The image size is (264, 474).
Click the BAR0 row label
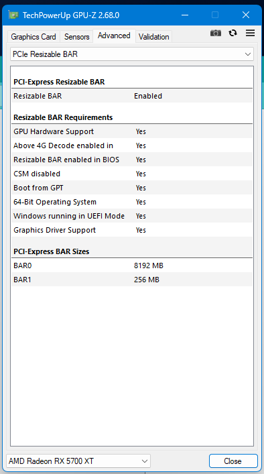click(23, 265)
